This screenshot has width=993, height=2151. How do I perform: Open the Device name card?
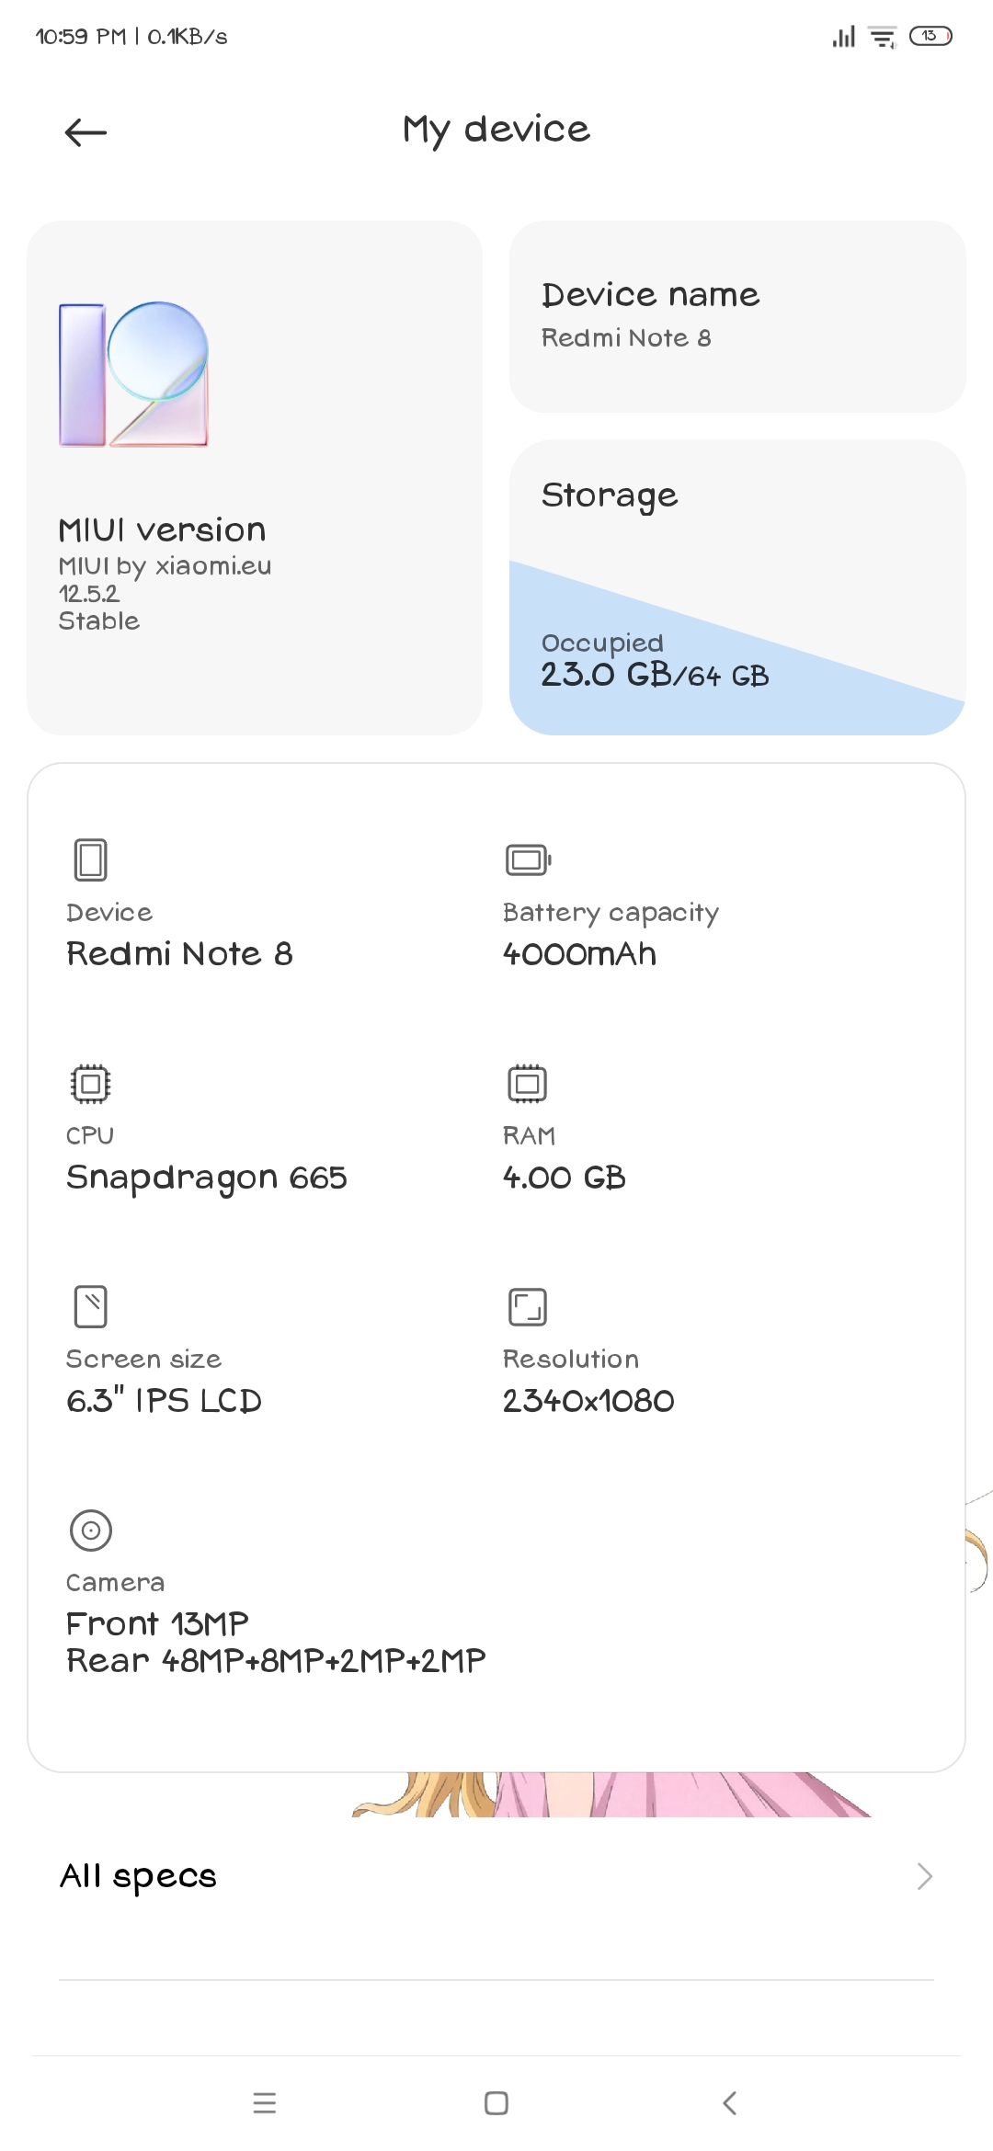(x=737, y=316)
